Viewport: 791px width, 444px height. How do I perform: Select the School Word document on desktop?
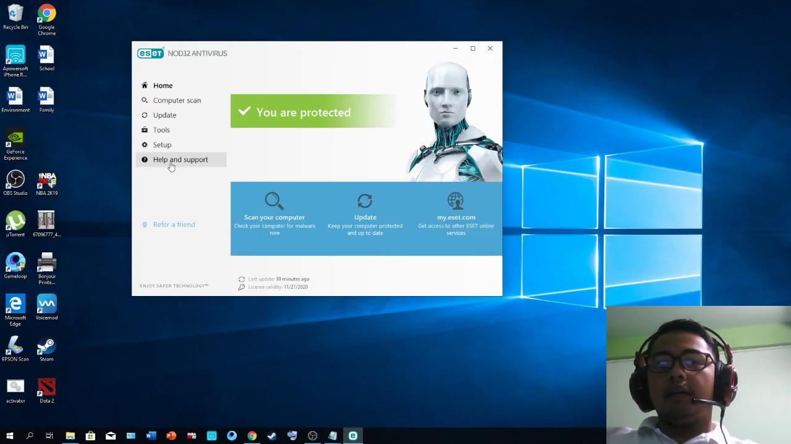click(46, 59)
